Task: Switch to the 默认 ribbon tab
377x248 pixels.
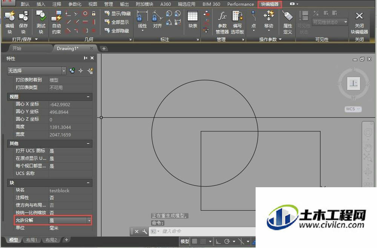Action: [25, 4]
